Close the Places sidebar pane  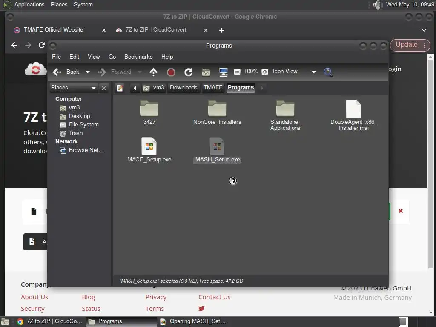click(104, 88)
